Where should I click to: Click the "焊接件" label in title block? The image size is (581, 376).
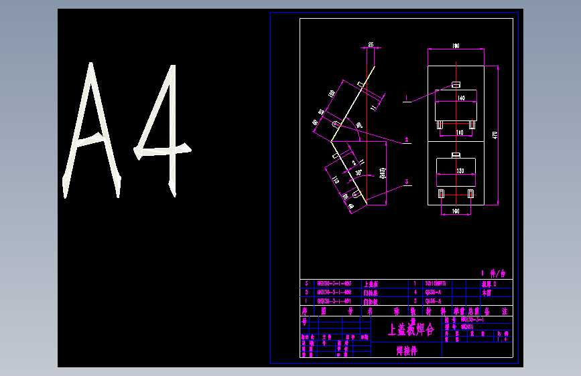point(407,351)
